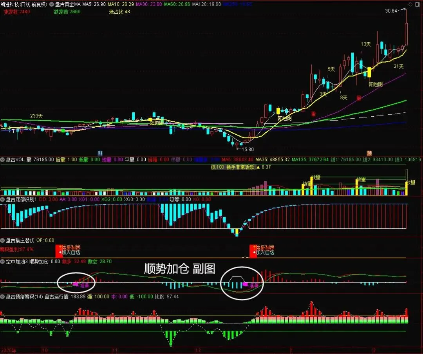The width and height of the screenshot is (423, 354).
Task: Select the MA5: 26.98 readout
Action: pos(94,4)
